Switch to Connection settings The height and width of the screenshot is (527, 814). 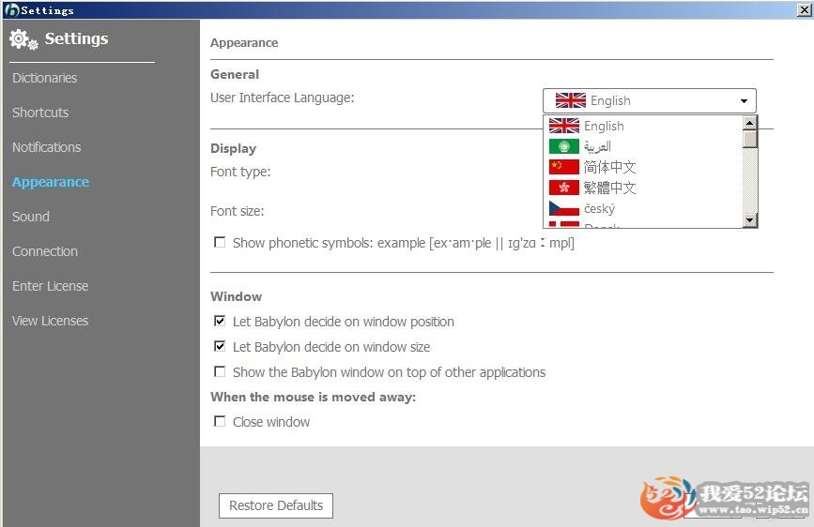coord(45,251)
